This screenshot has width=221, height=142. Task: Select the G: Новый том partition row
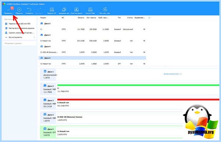tap(92, 64)
